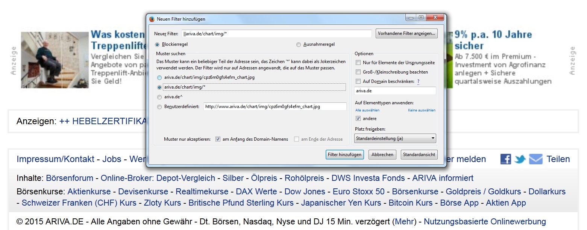Screen dimensions: 587x230
Task: Open the Impressum/Kontakt link
Action: 56,159
